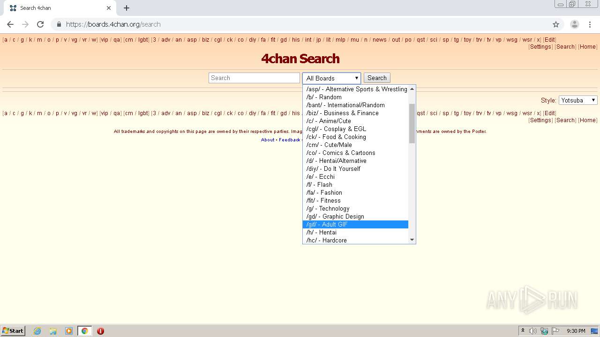
Task: Open the bottom Settings link
Action: click(540, 120)
